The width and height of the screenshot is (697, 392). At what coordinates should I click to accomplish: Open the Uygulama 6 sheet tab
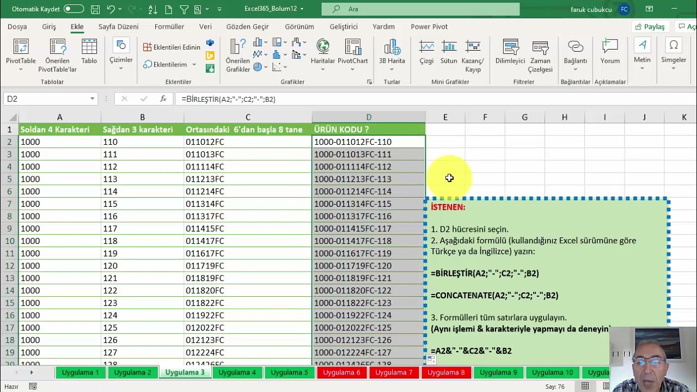click(x=341, y=372)
